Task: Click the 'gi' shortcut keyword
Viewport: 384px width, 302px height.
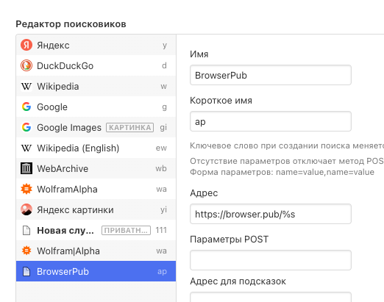Action: pos(163,127)
